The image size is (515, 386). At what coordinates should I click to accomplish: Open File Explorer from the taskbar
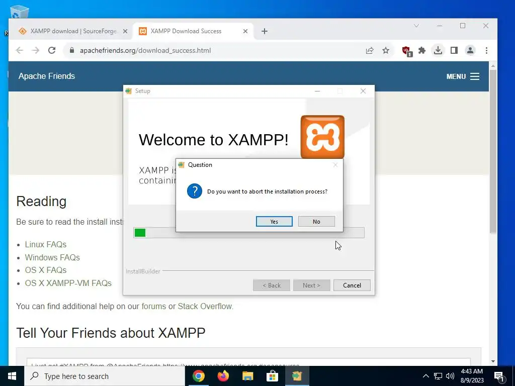point(247,376)
